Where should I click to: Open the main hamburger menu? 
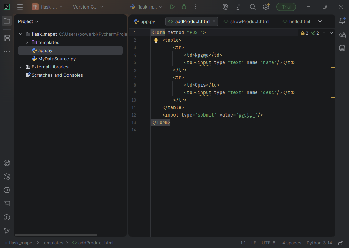point(20,7)
